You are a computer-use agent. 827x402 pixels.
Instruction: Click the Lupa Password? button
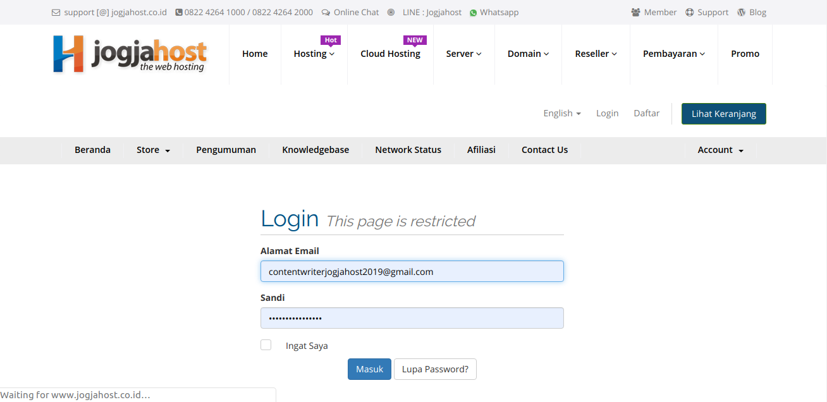coord(435,369)
